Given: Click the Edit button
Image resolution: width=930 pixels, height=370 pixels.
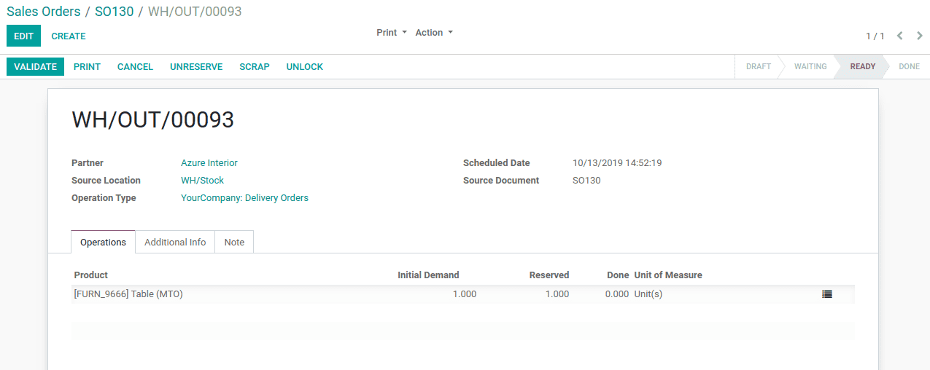Looking at the screenshot, I should [23, 36].
